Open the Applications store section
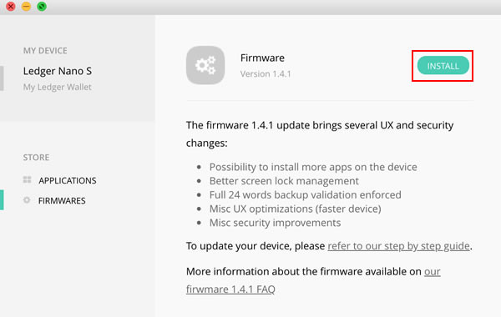The image size is (501, 317). pyautogui.click(x=68, y=180)
